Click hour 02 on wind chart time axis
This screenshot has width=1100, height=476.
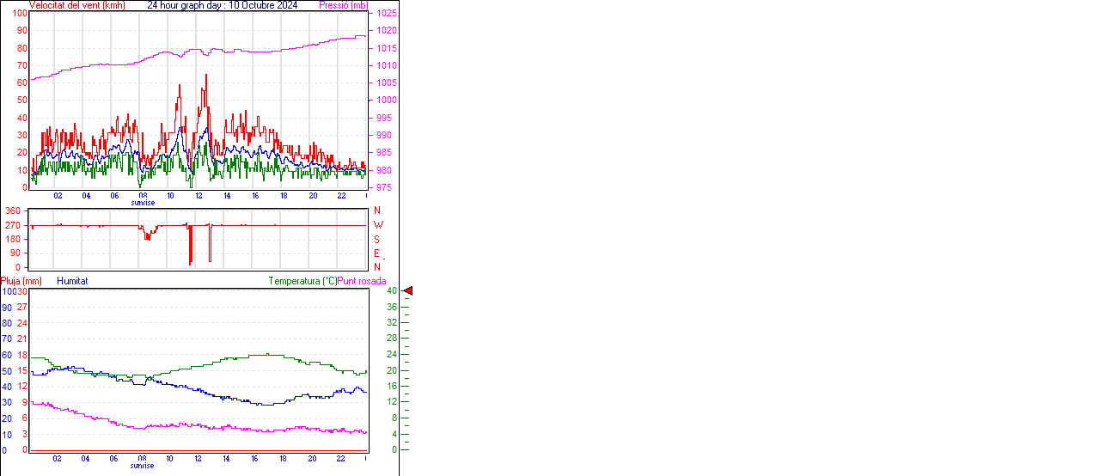58,196
